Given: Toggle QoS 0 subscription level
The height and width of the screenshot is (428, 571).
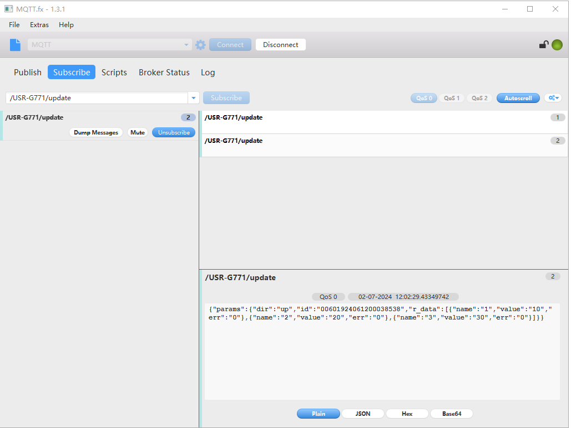Looking at the screenshot, I should (423, 98).
